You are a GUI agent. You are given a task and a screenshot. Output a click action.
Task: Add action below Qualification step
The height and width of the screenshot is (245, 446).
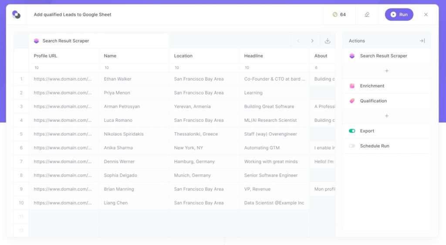click(x=386, y=116)
